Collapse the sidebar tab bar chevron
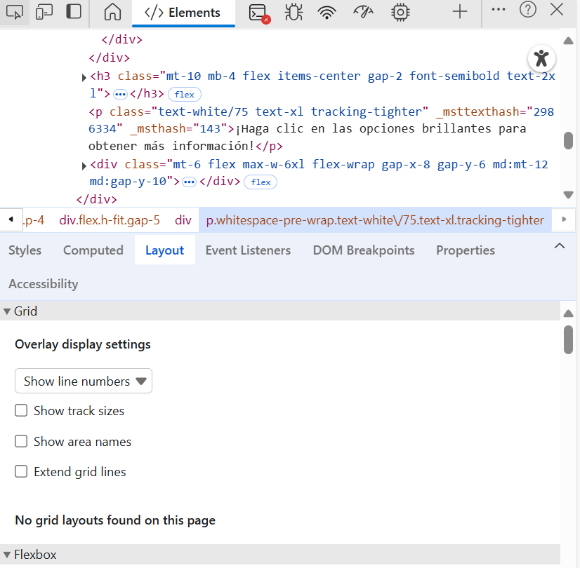Screen dimensions: 580x568 pyautogui.click(x=560, y=246)
